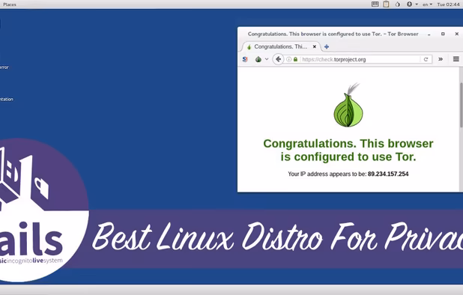Image resolution: width=463 pixels, height=295 pixels.
Task: Open the Places menu
Action: [10, 4]
